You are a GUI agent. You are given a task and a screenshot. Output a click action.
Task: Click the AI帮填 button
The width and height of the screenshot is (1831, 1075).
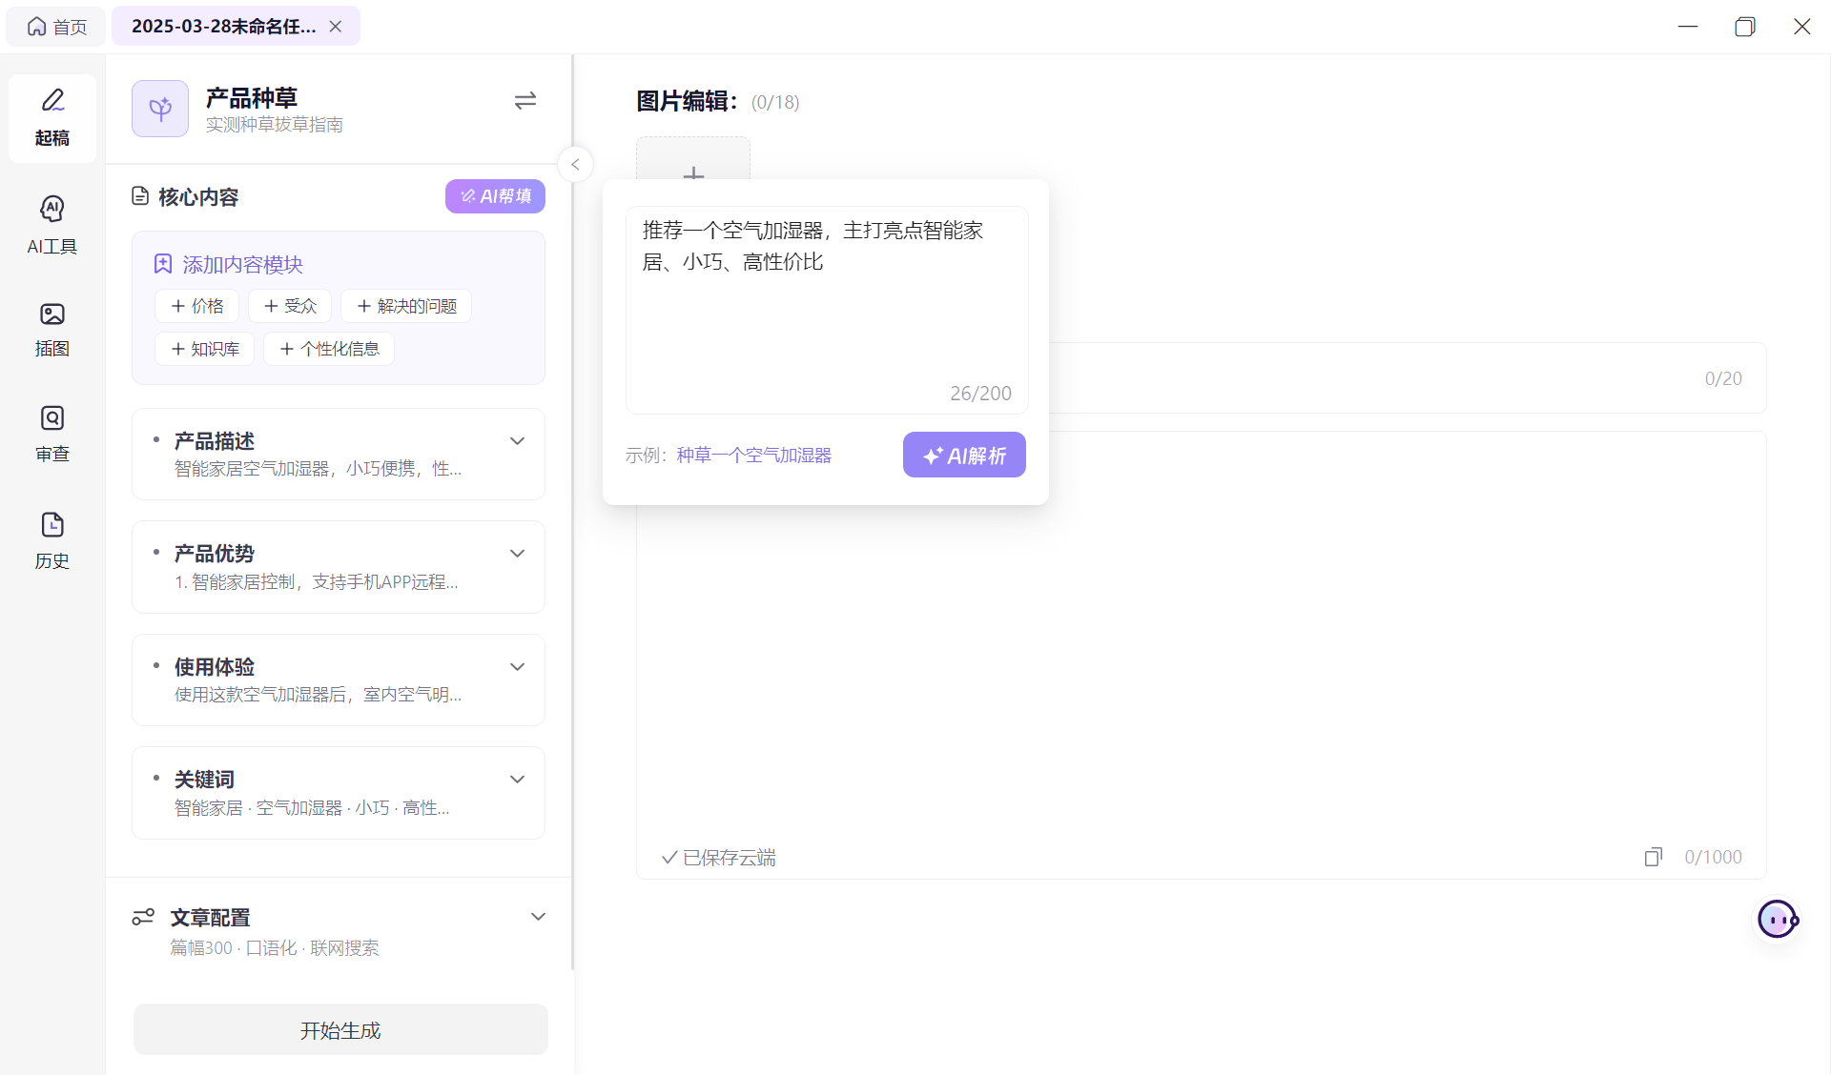pos(495,196)
